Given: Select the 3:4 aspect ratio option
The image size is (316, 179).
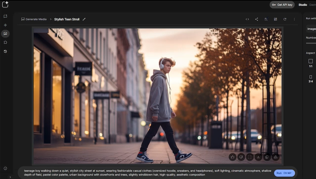Looking at the screenshot, I should tap(311, 78).
